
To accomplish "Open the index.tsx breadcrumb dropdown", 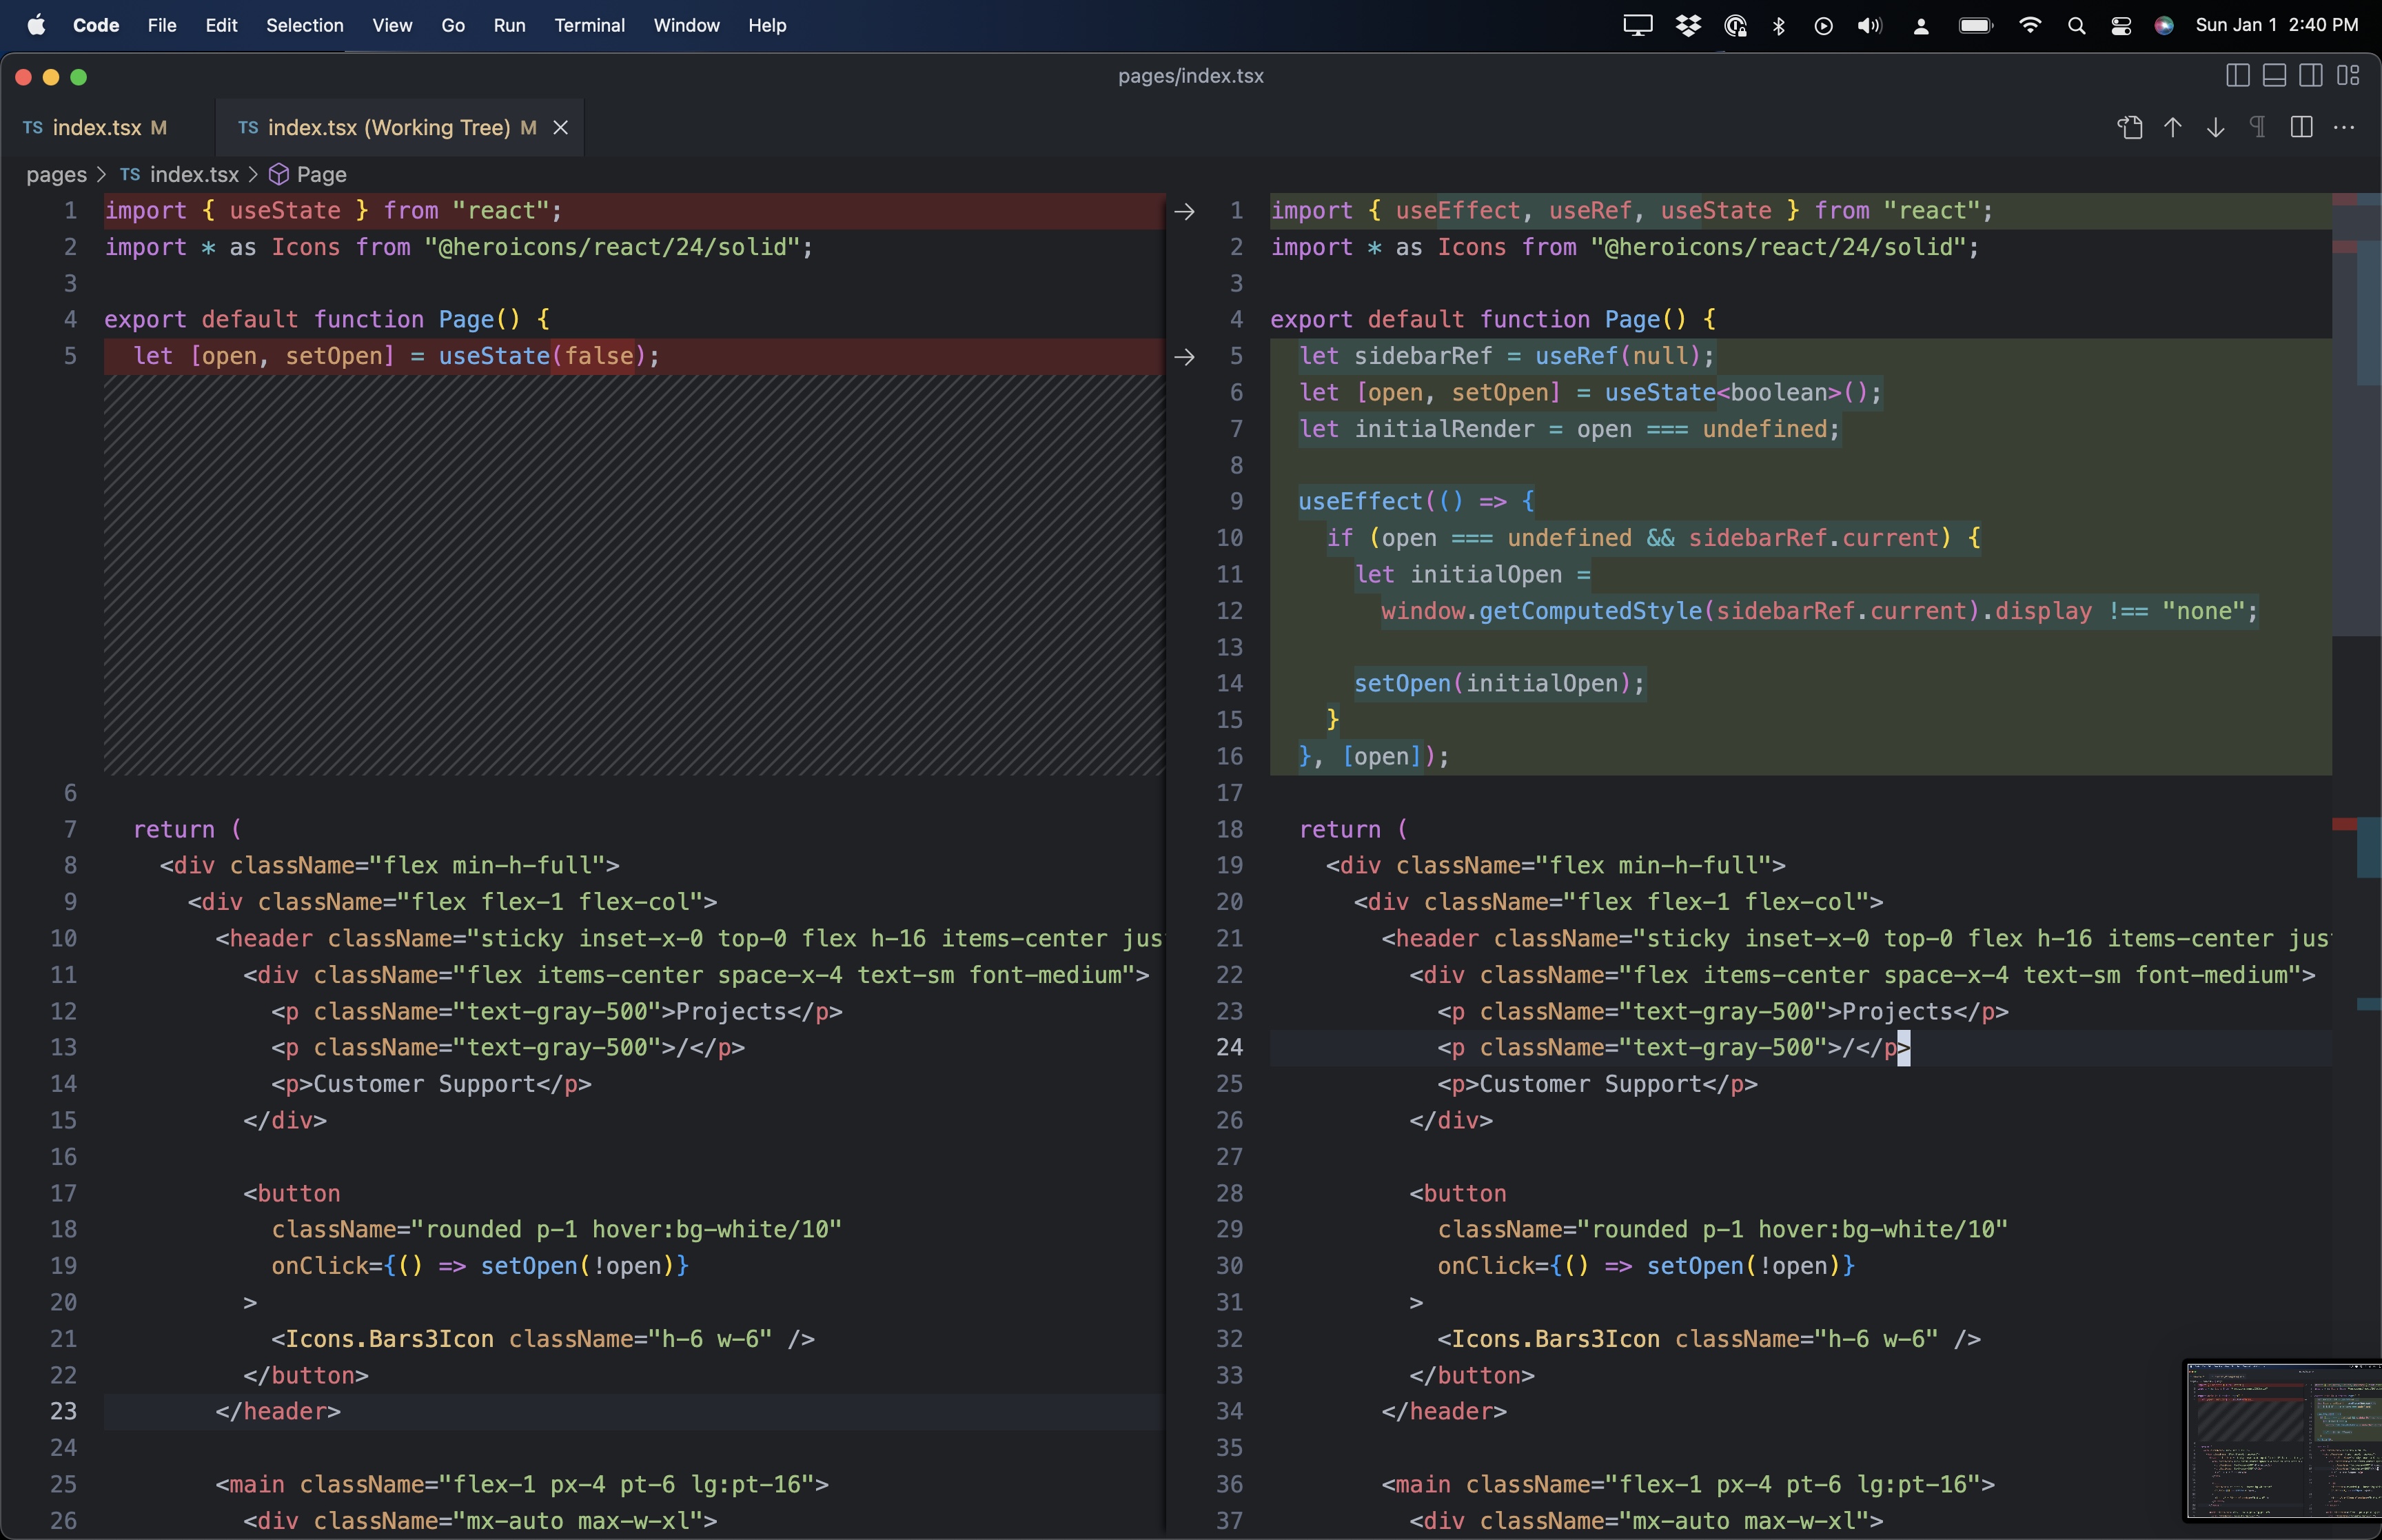I will [x=194, y=175].
